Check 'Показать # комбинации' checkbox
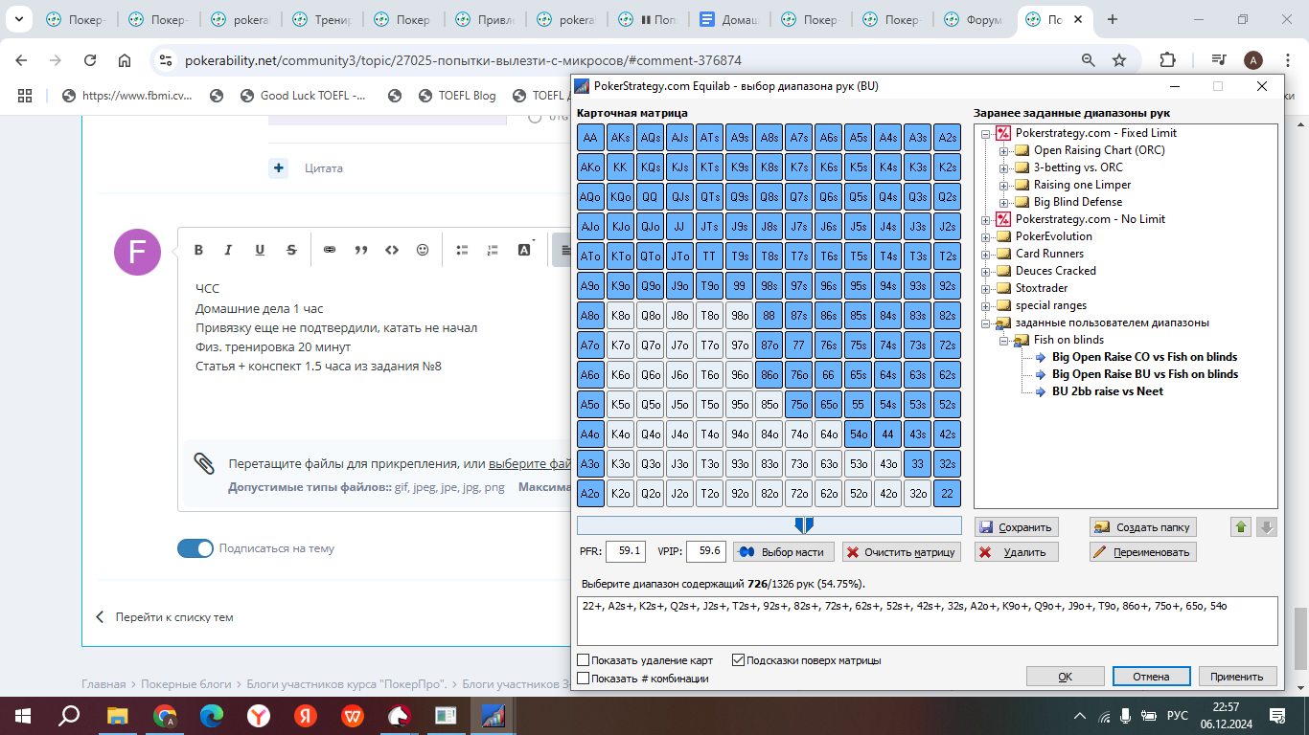Image resolution: width=1309 pixels, height=735 pixels. click(584, 679)
